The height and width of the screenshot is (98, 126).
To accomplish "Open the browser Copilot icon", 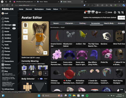I will (124, 5).
